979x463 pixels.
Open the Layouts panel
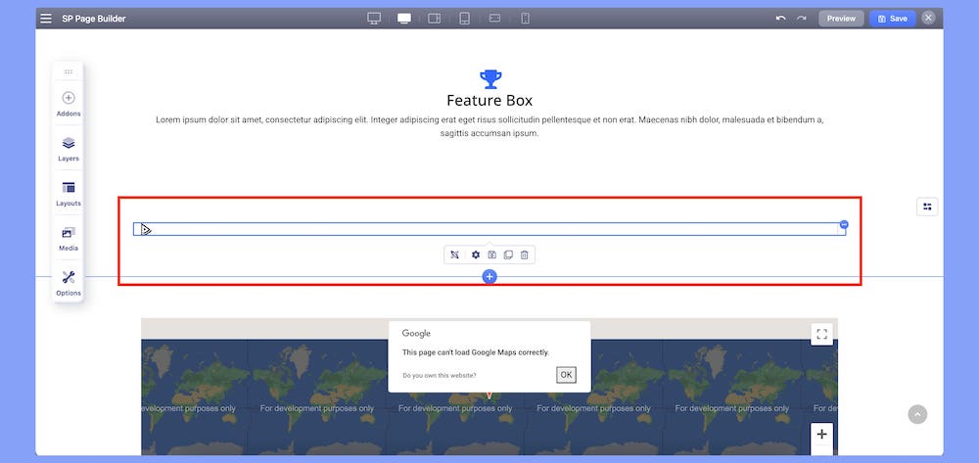[x=69, y=193]
